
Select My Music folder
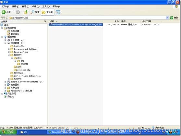(x=15, y=34)
